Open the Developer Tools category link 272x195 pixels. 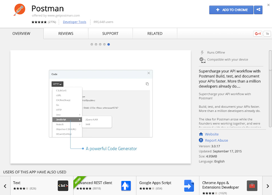(x=75, y=22)
